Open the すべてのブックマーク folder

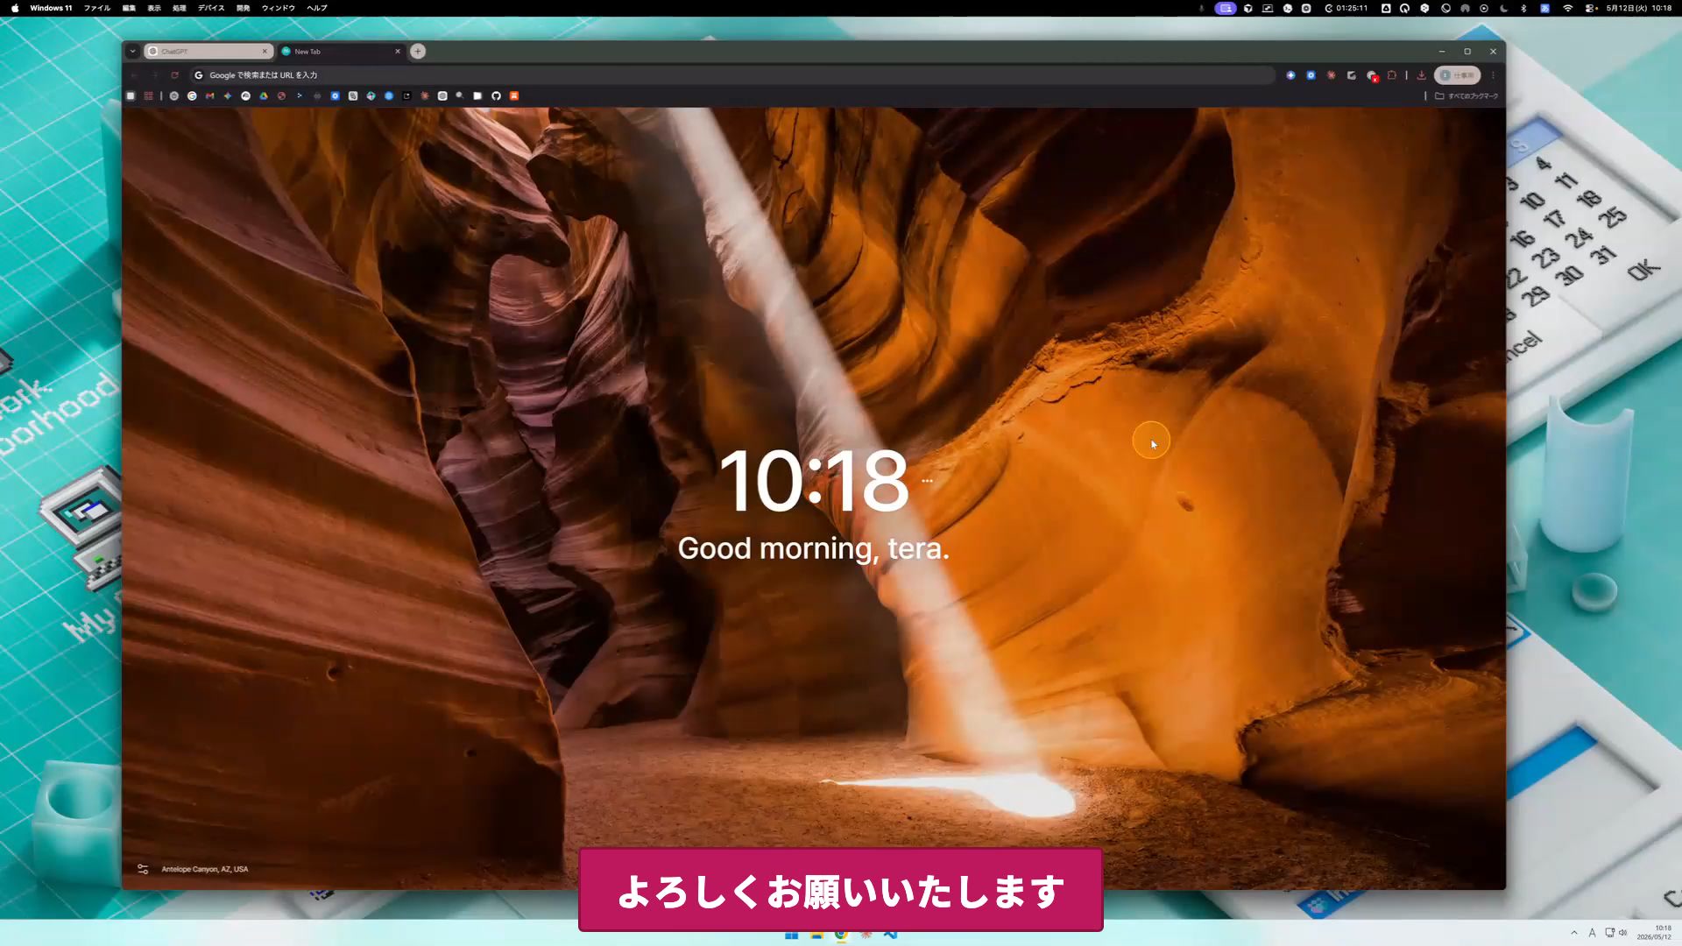click(1466, 96)
